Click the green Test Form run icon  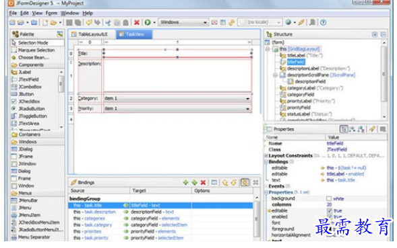(148, 22)
